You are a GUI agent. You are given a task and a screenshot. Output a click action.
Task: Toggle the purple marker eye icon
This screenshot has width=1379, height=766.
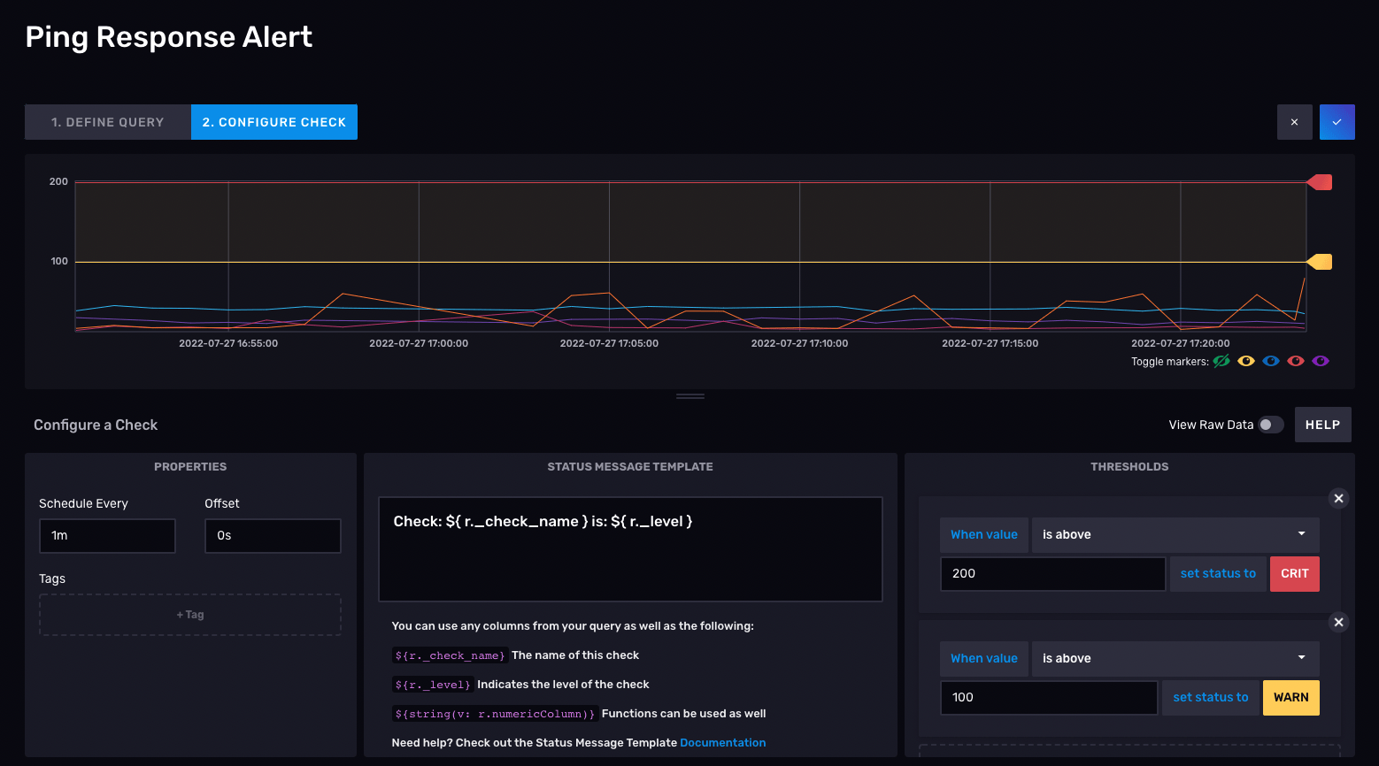tap(1321, 361)
